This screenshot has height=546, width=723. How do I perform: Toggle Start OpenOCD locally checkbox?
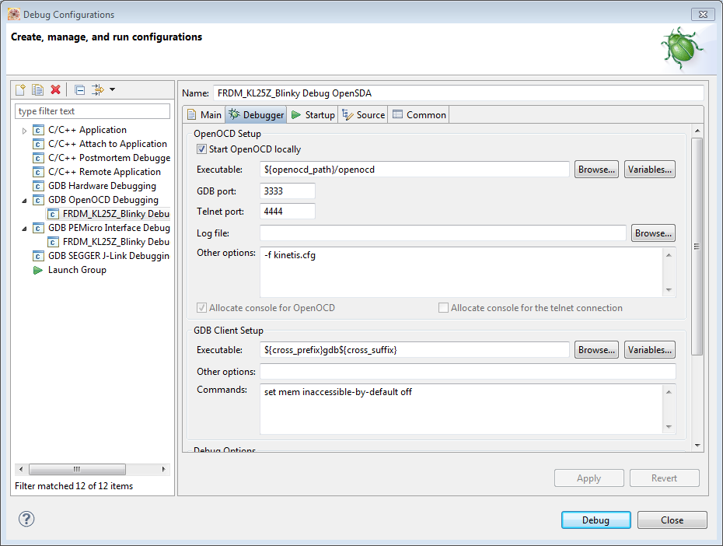[202, 149]
